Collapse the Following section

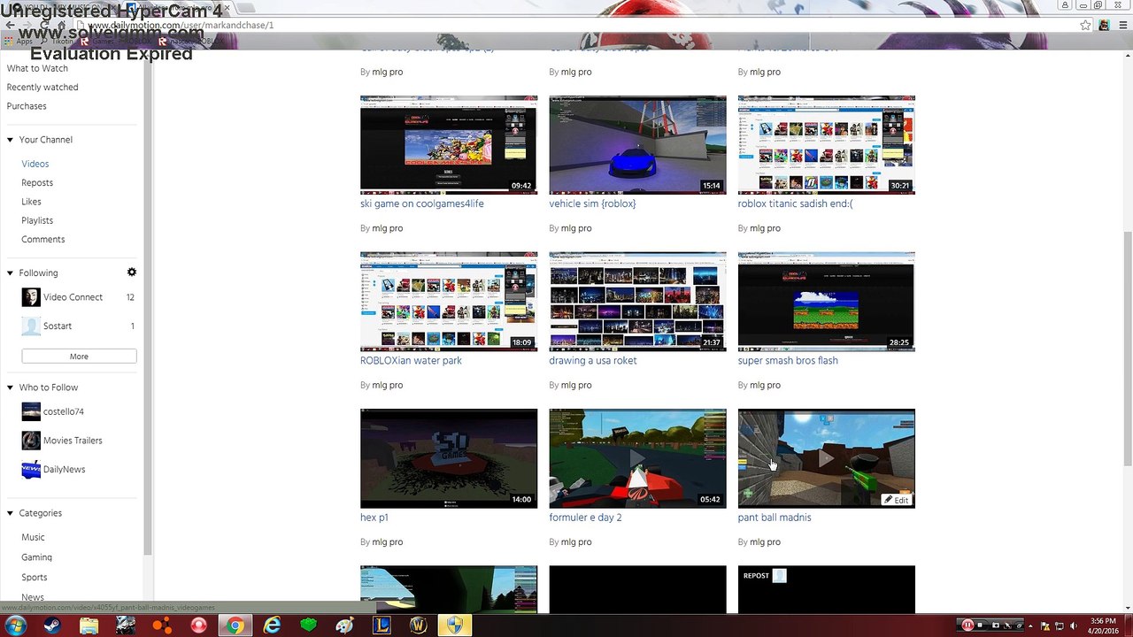[11, 273]
